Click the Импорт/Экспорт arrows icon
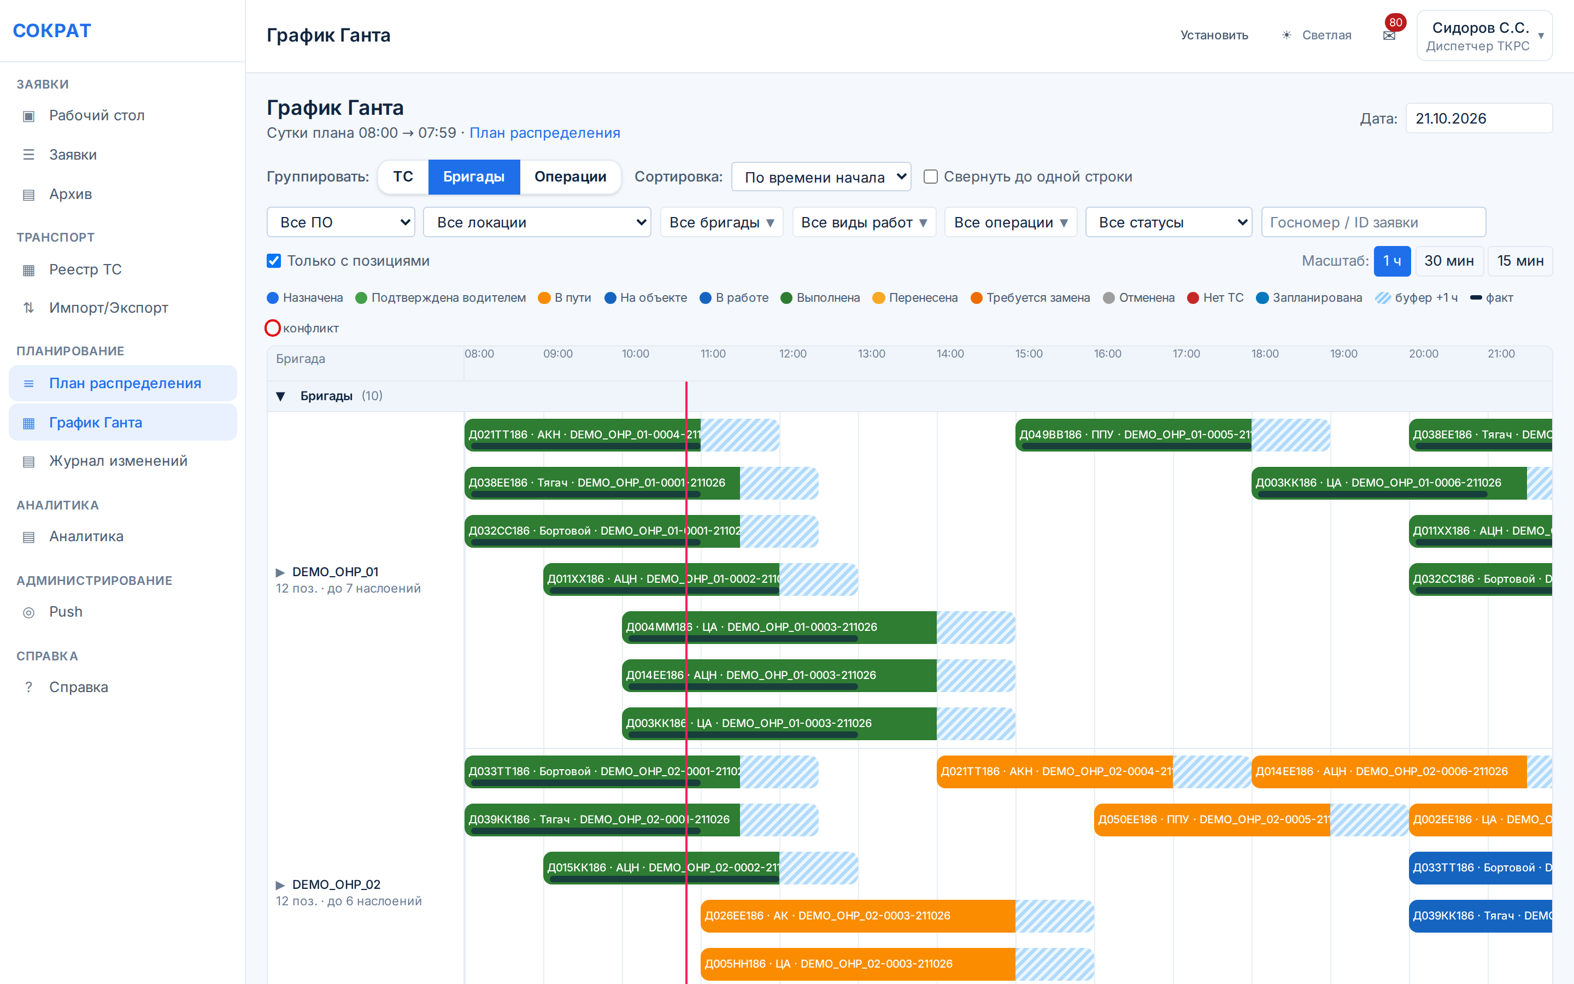Viewport: 1574px width, 984px height. point(28,308)
